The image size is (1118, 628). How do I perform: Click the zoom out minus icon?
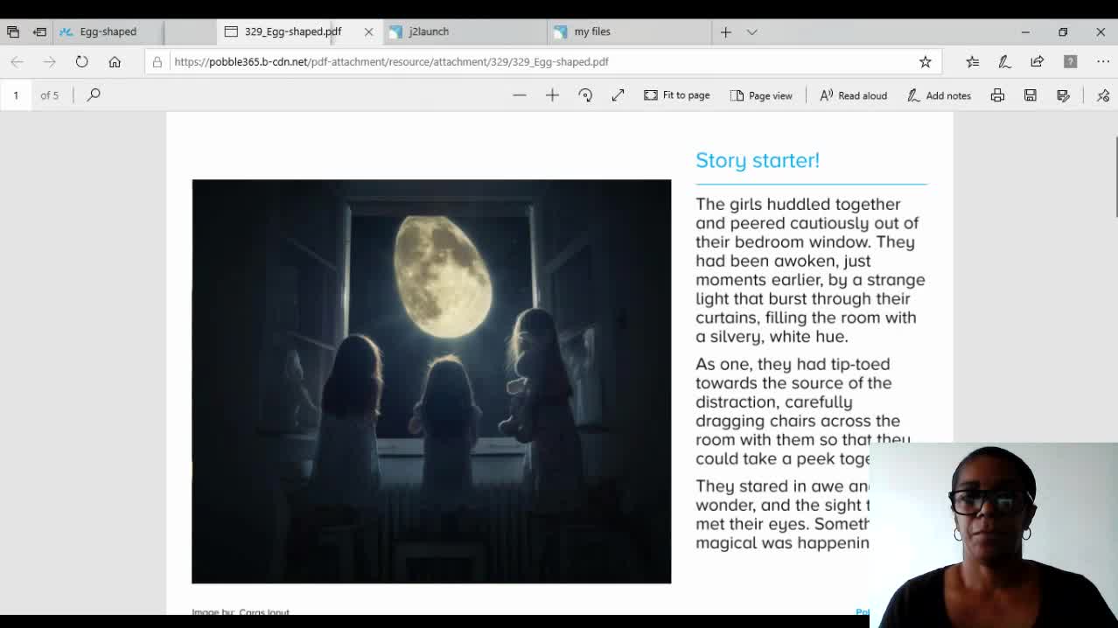pyautogui.click(x=520, y=95)
